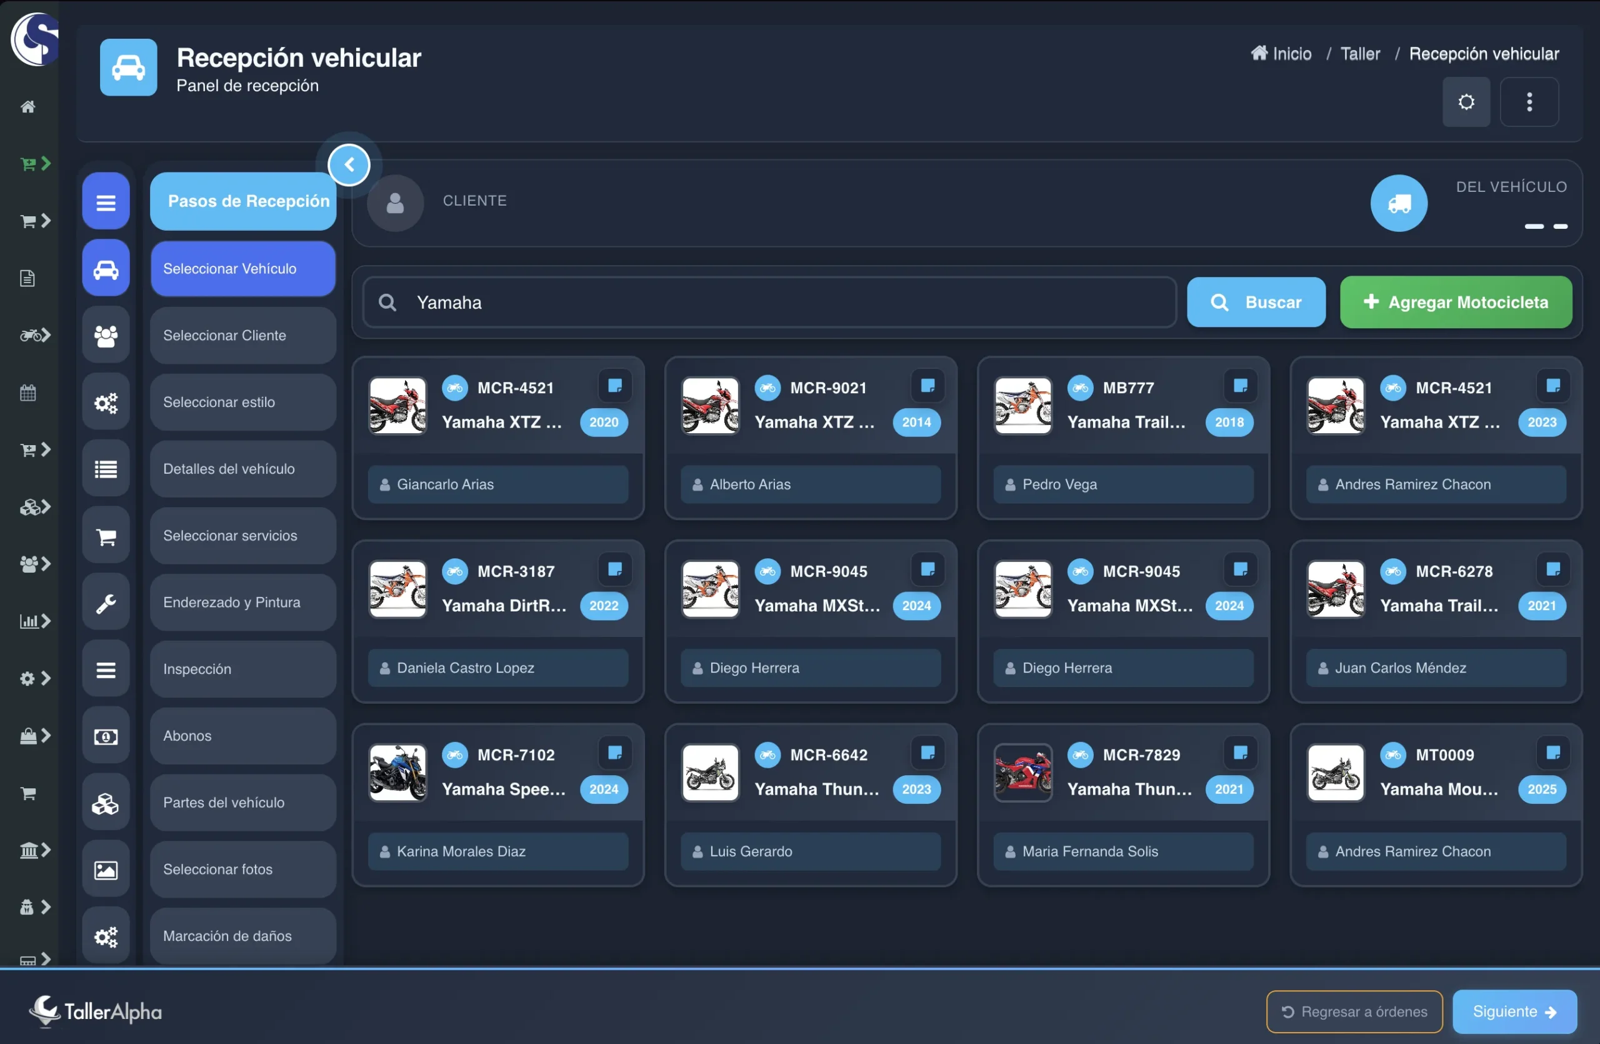Click the money Abonos step icon
This screenshot has height=1044, width=1600.
(106, 737)
